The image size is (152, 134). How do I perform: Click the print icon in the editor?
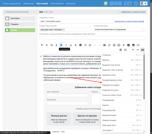[121, 50]
